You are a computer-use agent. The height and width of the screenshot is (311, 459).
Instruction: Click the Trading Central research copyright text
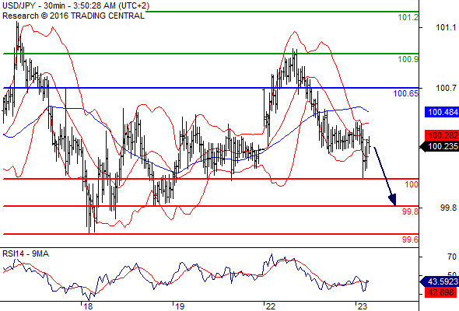73,16
